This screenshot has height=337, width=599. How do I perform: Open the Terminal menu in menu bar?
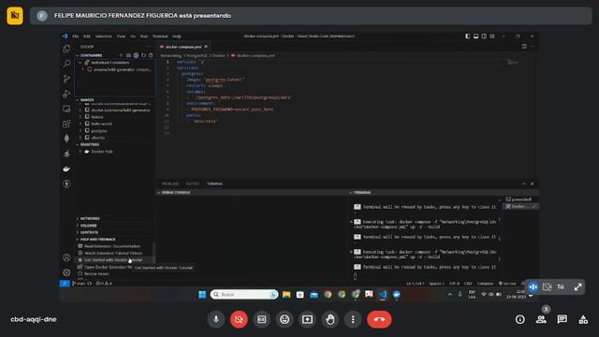pos(160,37)
